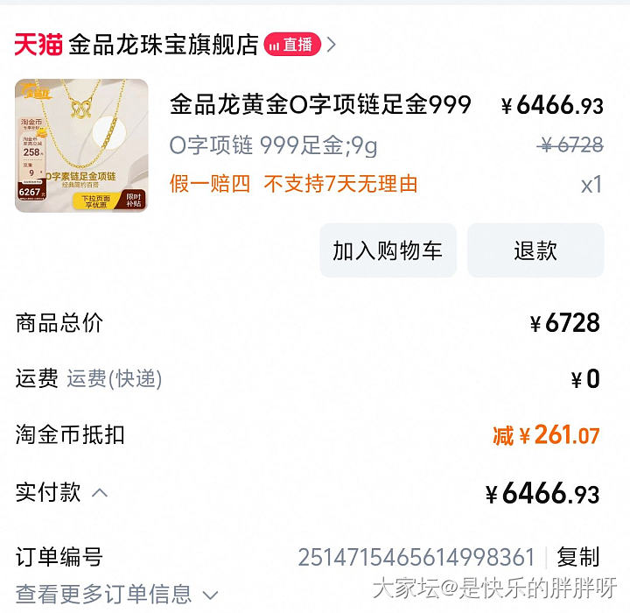The image size is (630, 613).
Task: Select the order number 2514715465614998361
Action: [x=416, y=558]
